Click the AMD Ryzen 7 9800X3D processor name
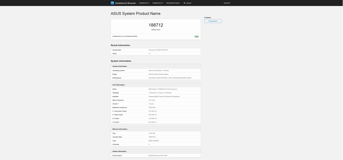 pyautogui.click(x=163, y=89)
